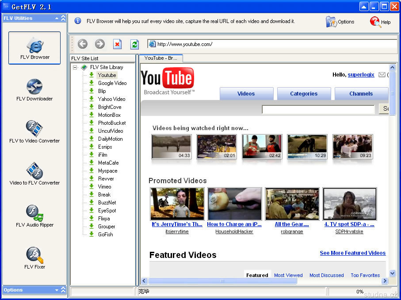Switch to YouTube Categories tab
This screenshot has width=401, height=300.
tap(304, 94)
